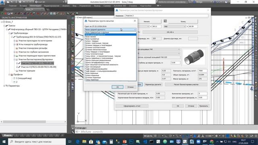The image size is (258, 145).
Task: Click Применить in ballast dialog
Action: click(204, 106)
